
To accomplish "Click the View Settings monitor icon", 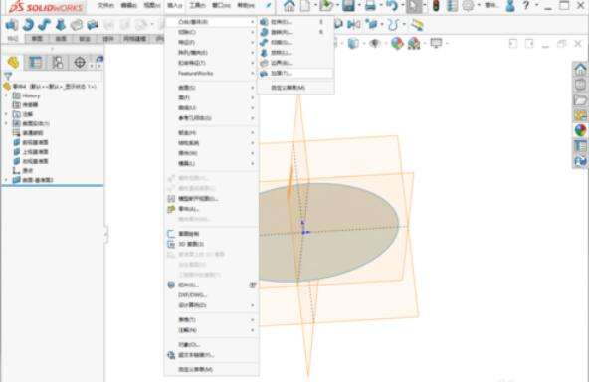I will 436,43.
